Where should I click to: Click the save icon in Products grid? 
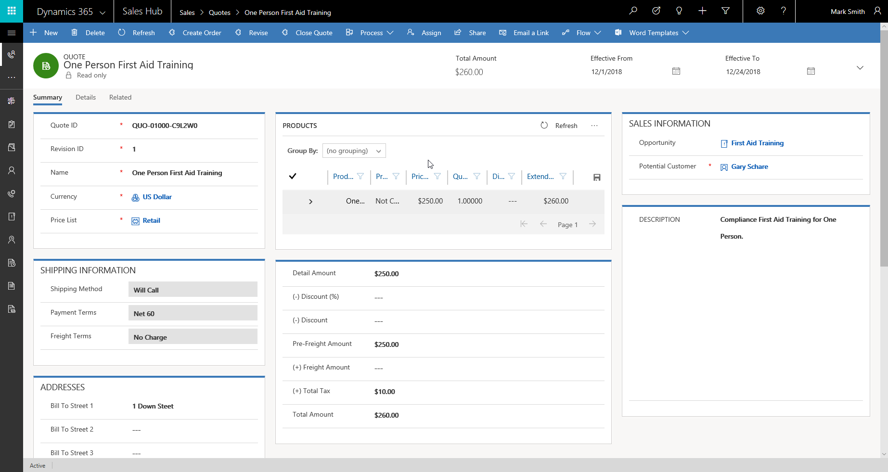point(597,178)
